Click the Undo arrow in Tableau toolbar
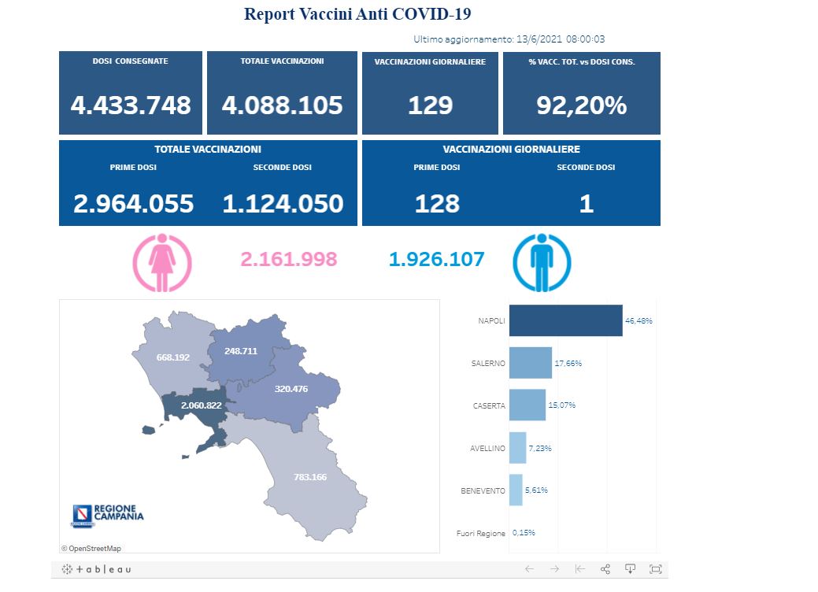Image resolution: width=818 pixels, height=592 pixels. tap(530, 569)
